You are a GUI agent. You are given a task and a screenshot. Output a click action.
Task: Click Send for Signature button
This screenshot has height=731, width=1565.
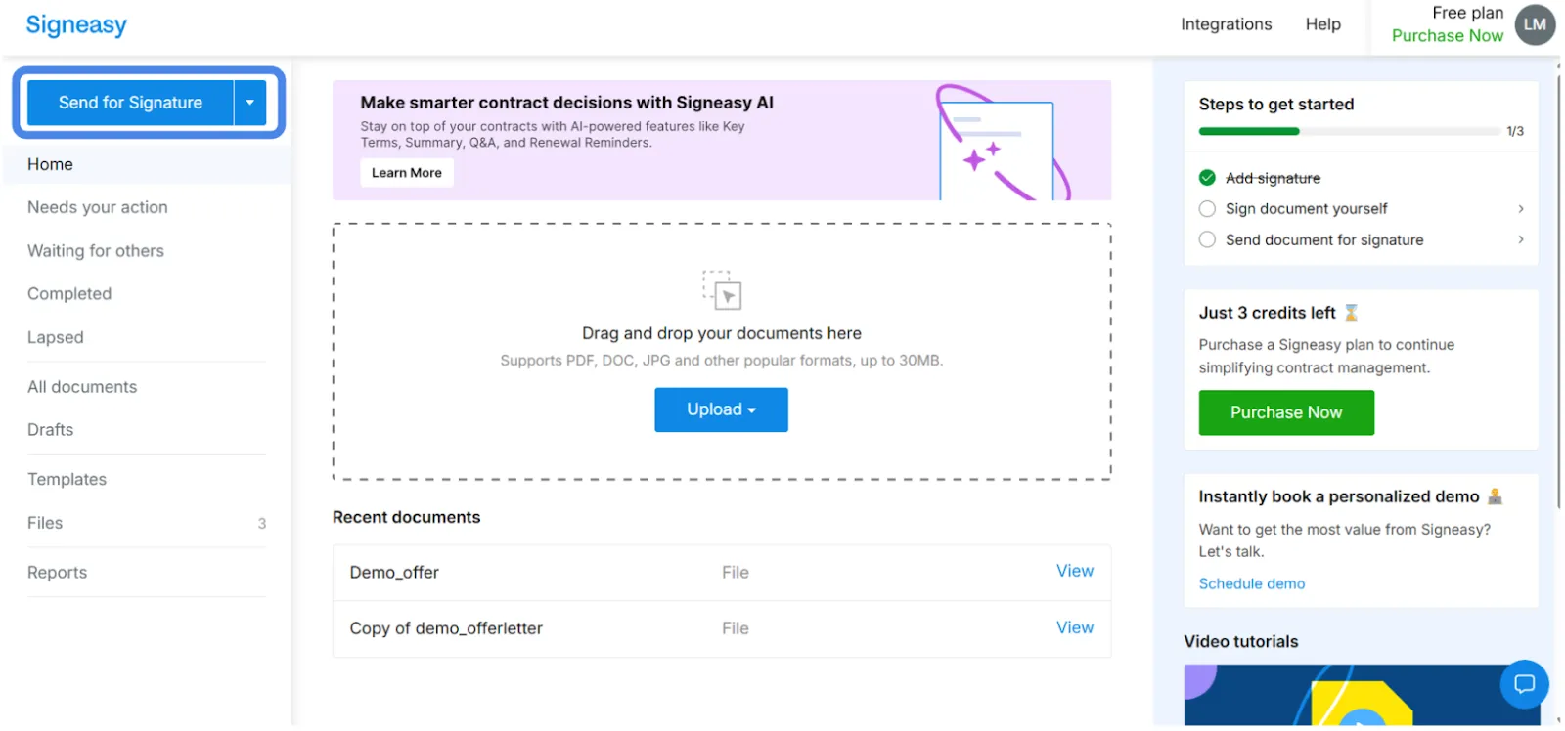(130, 103)
